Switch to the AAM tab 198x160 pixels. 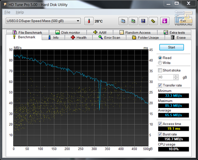pos(100,32)
